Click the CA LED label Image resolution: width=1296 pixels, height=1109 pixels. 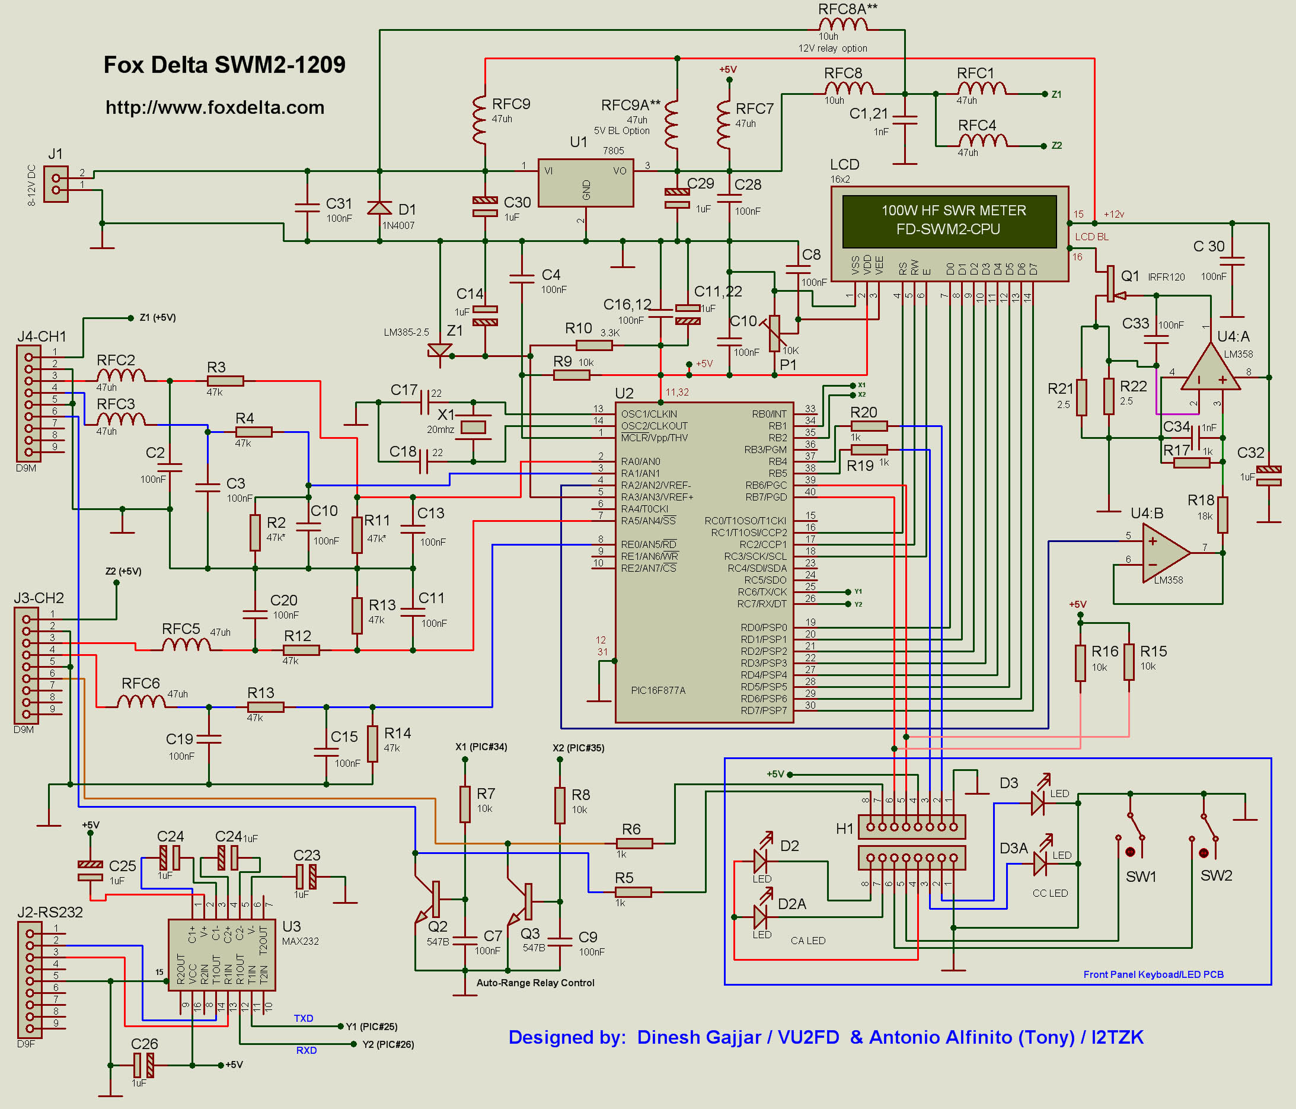coord(808,941)
